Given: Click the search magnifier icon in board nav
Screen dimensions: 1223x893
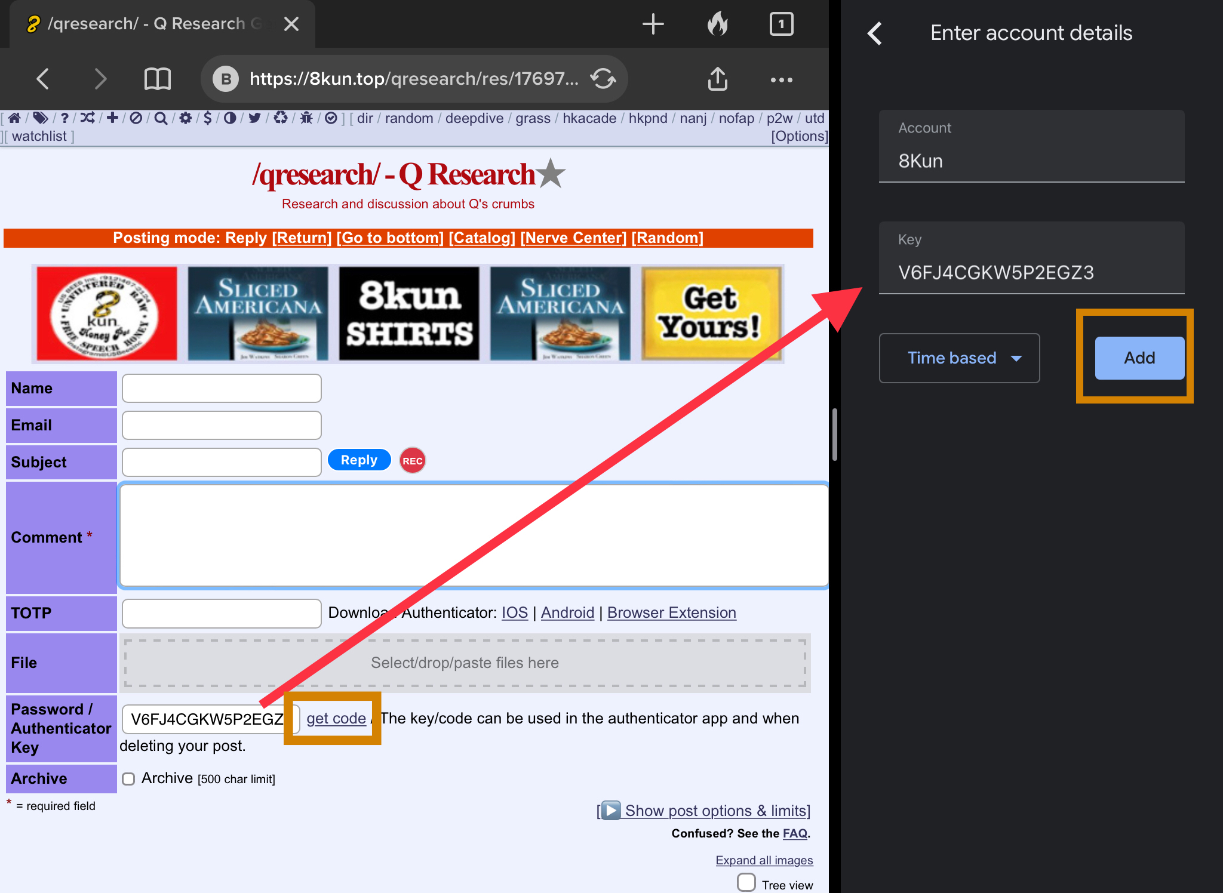Looking at the screenshot, I should point(161,118).
